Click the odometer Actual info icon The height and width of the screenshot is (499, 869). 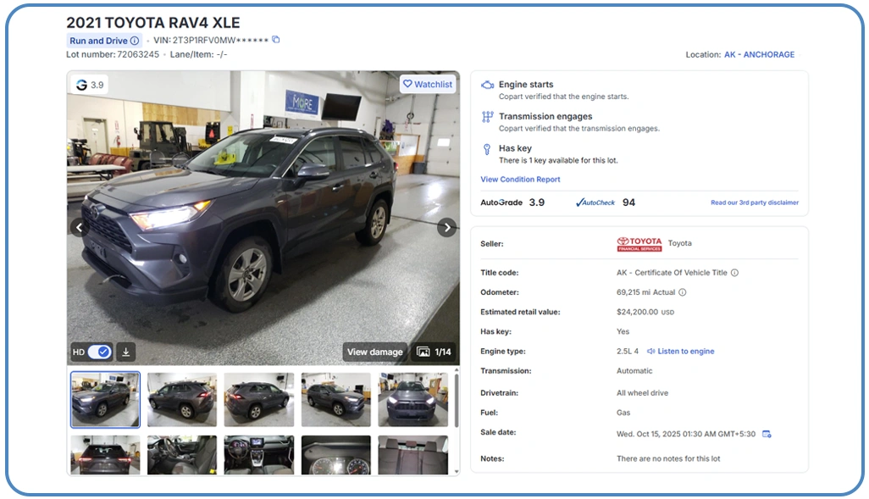point(682,292)
